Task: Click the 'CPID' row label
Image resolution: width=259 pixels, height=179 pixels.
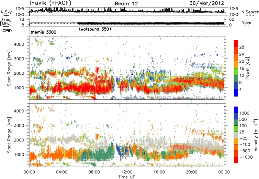Action: click(7, 31)
